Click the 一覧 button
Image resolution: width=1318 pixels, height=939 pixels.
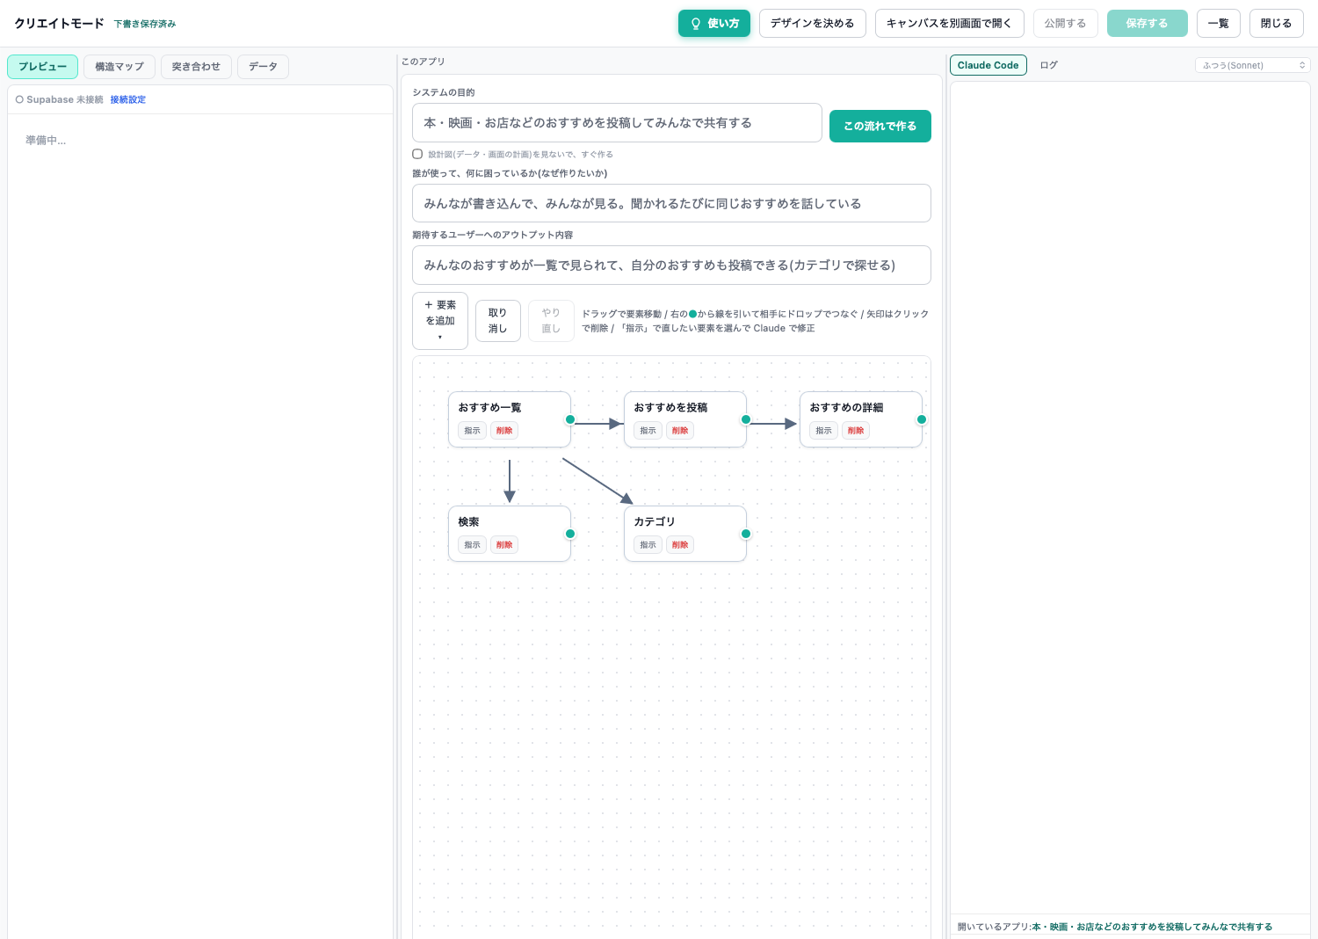pyautogui.click(x=1219, y=24)
